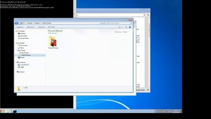
Task: Click New folder in the toolbar
Action: pyautogui.click(x=51, y=27)
